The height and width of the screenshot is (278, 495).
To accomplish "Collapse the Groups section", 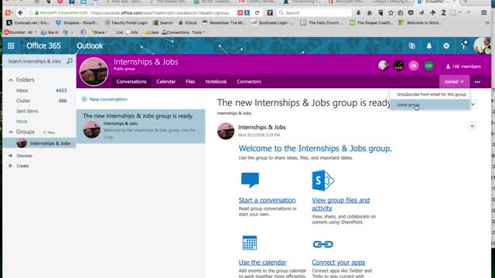I will (x=11, y=132).
